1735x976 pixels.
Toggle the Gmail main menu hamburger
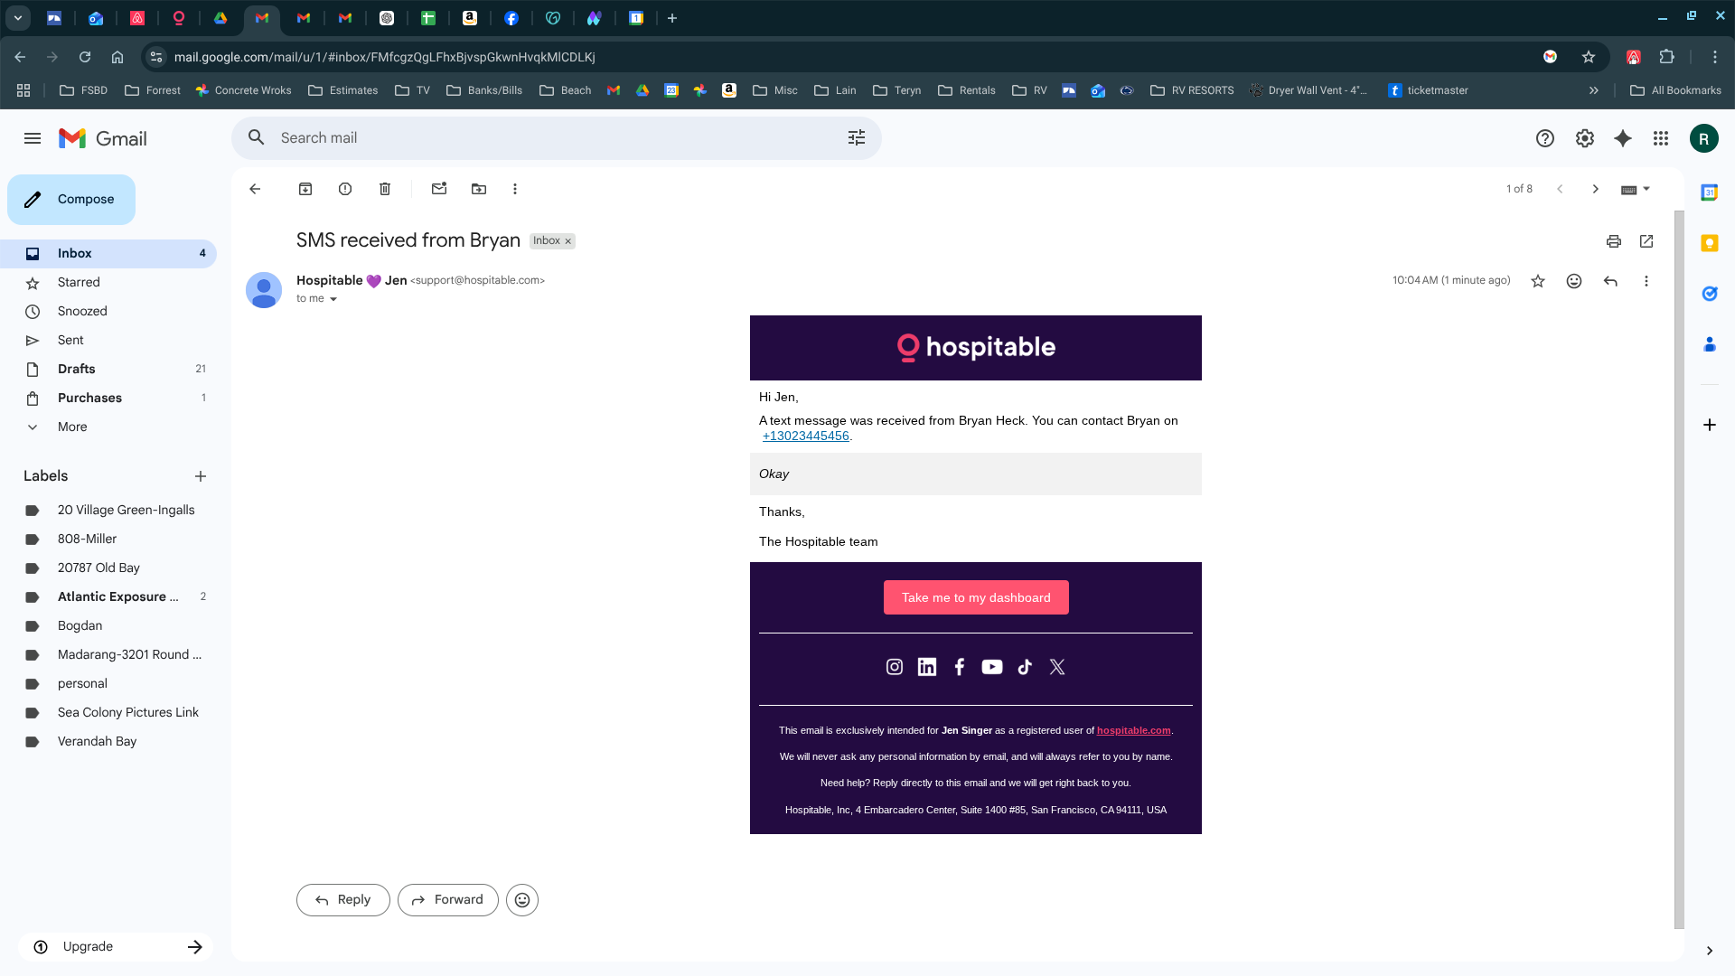[x=33, y=138]
